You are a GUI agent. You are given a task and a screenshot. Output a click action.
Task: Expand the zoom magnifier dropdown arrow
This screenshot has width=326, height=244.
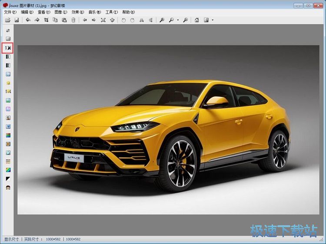tap(178, 20)
